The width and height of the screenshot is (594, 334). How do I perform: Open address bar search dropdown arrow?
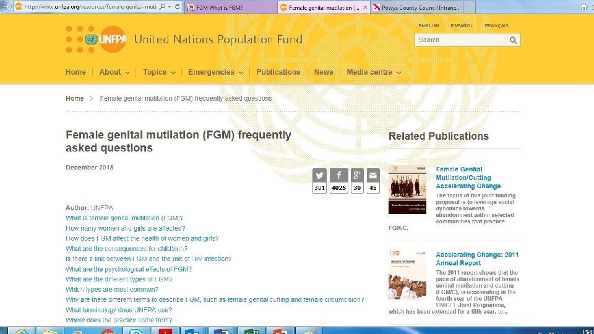tap(170, 7)
